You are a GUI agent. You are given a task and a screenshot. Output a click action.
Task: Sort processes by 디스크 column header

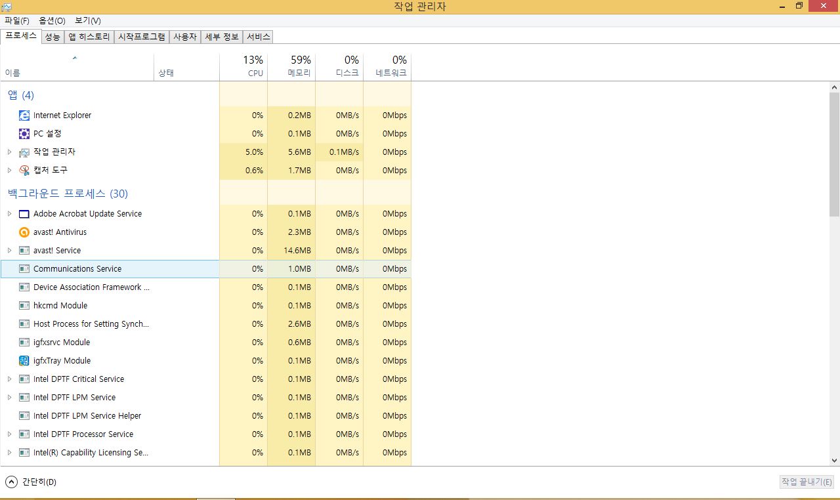click(x=339, y=66)
